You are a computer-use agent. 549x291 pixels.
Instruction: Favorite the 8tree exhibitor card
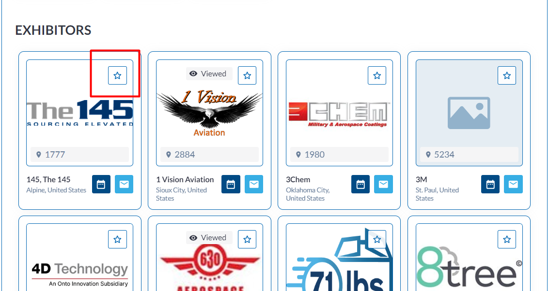coord(507,239)
